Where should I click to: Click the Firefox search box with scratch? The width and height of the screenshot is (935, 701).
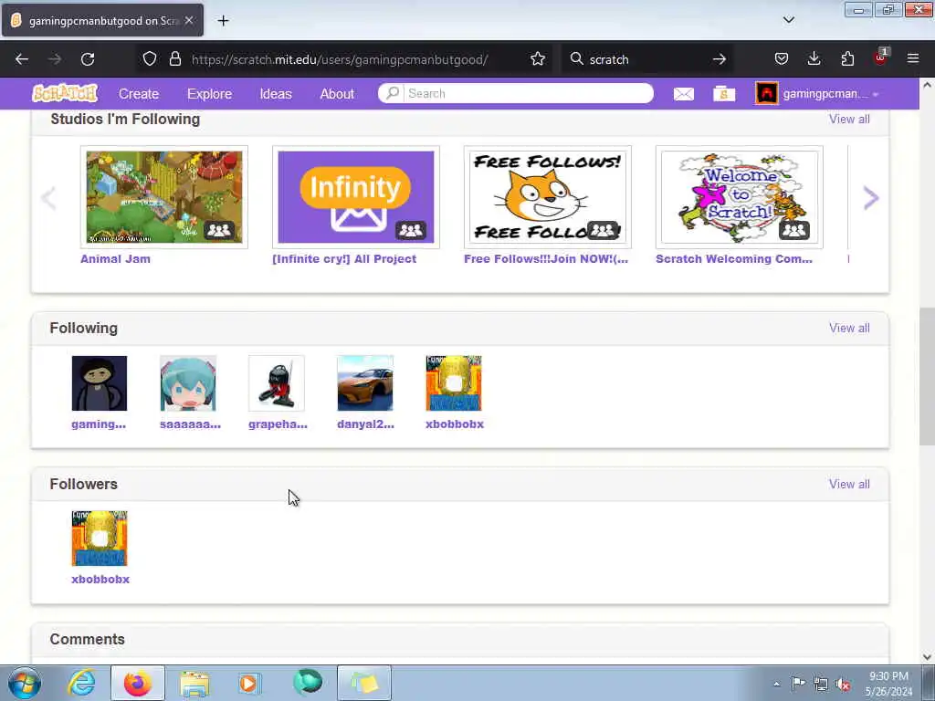(x=647, y=59)
